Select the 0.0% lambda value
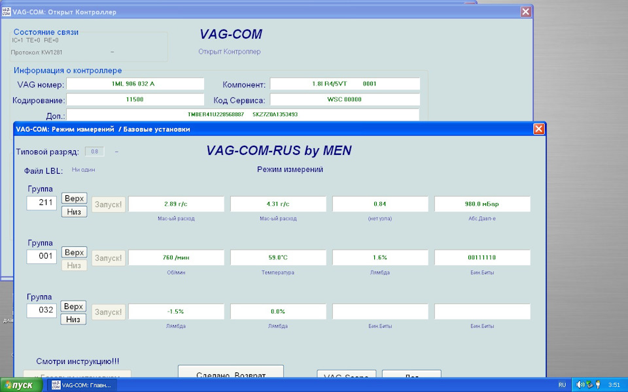The image size is (628, 392). pyautogui.click(x=279, y=312)
